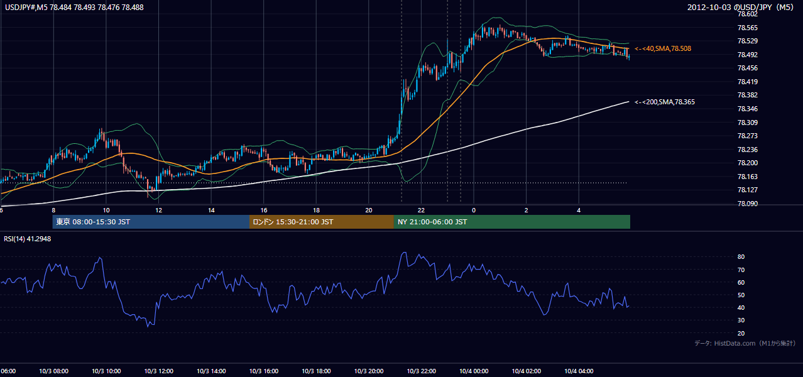
Task: Click RSI axis level 70
Action: 741,270
